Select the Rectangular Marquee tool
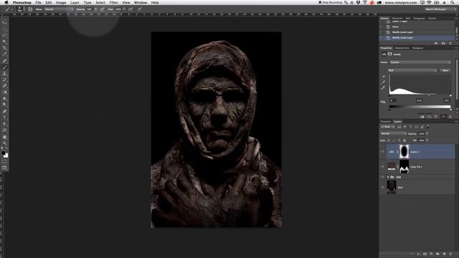 [x=4, y=29]
